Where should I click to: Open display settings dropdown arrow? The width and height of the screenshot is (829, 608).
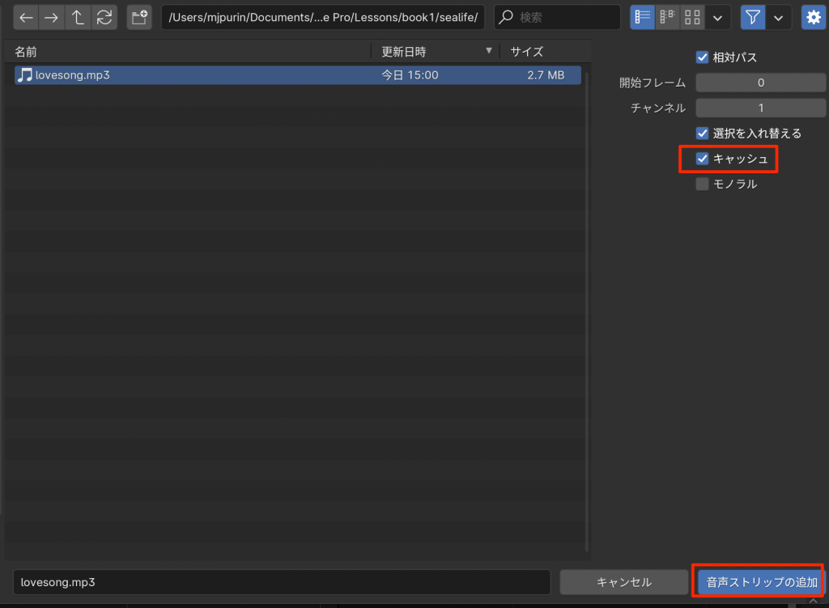(716, 17)
